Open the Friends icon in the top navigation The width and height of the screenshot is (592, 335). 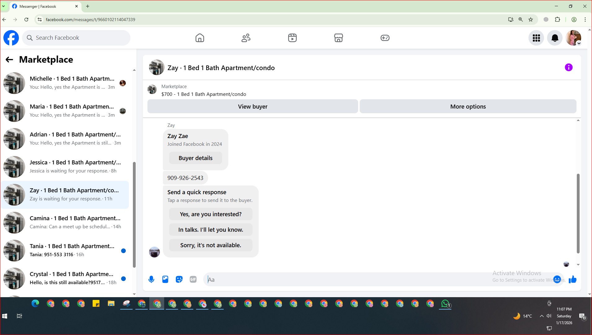click(246, 38)
